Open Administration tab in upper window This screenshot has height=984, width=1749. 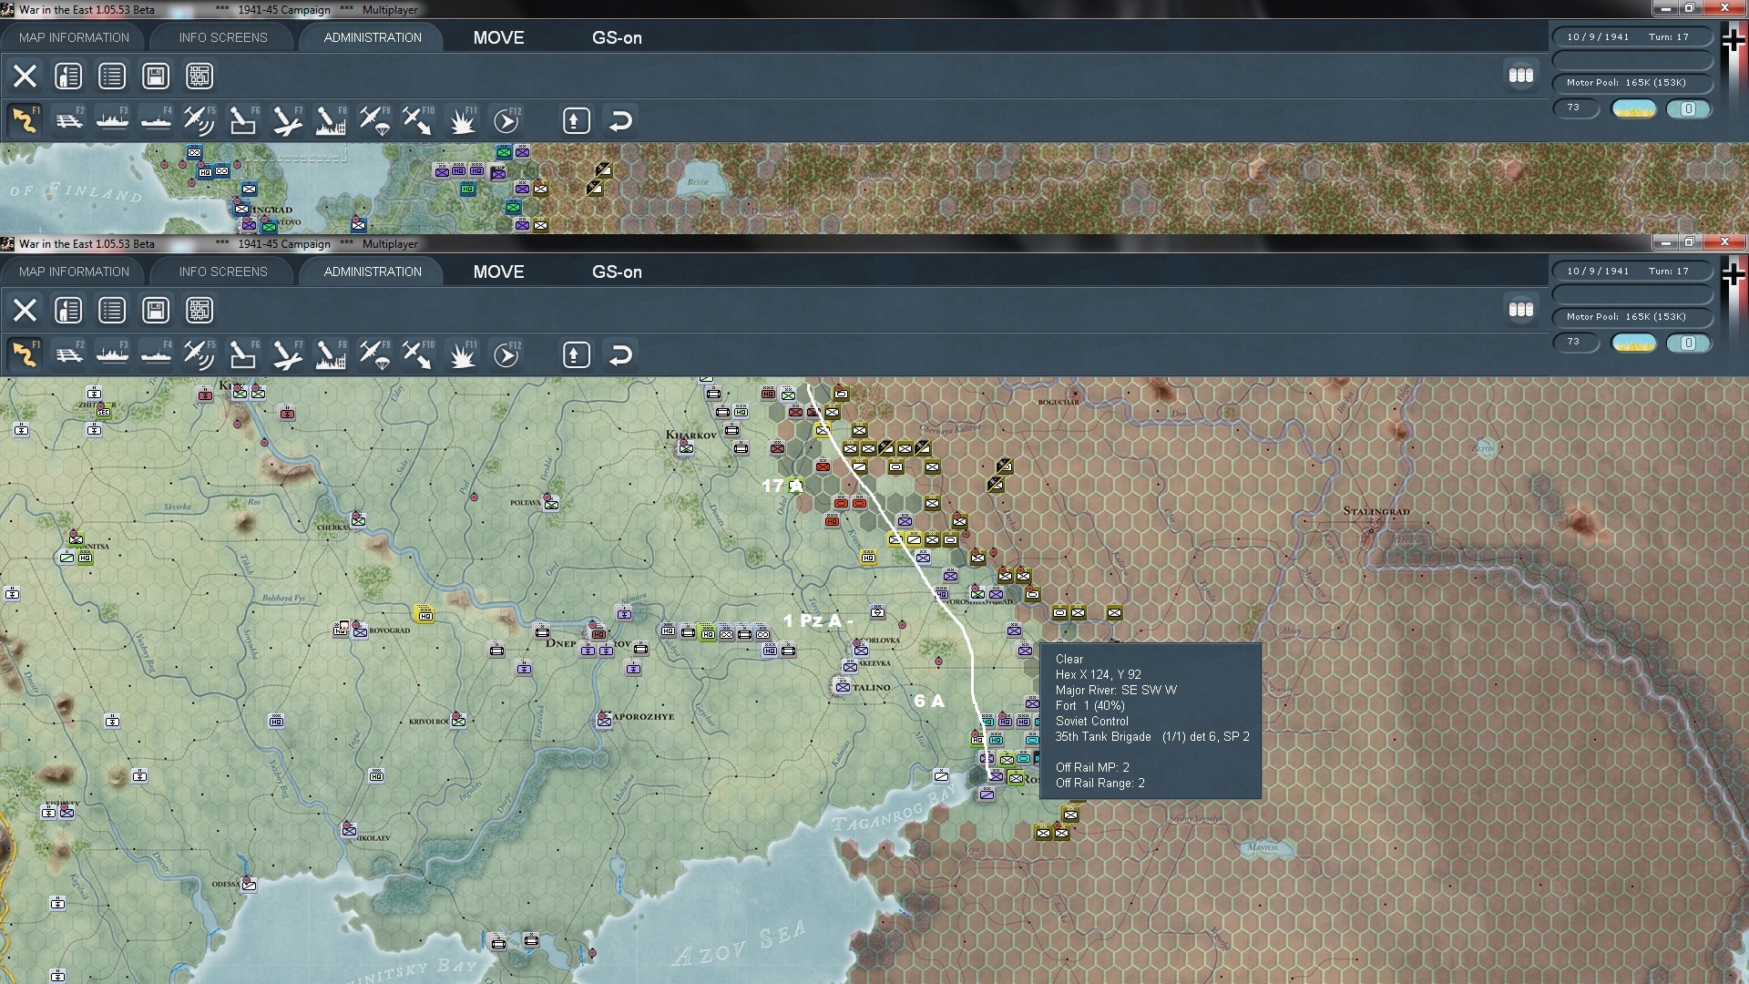373,37
